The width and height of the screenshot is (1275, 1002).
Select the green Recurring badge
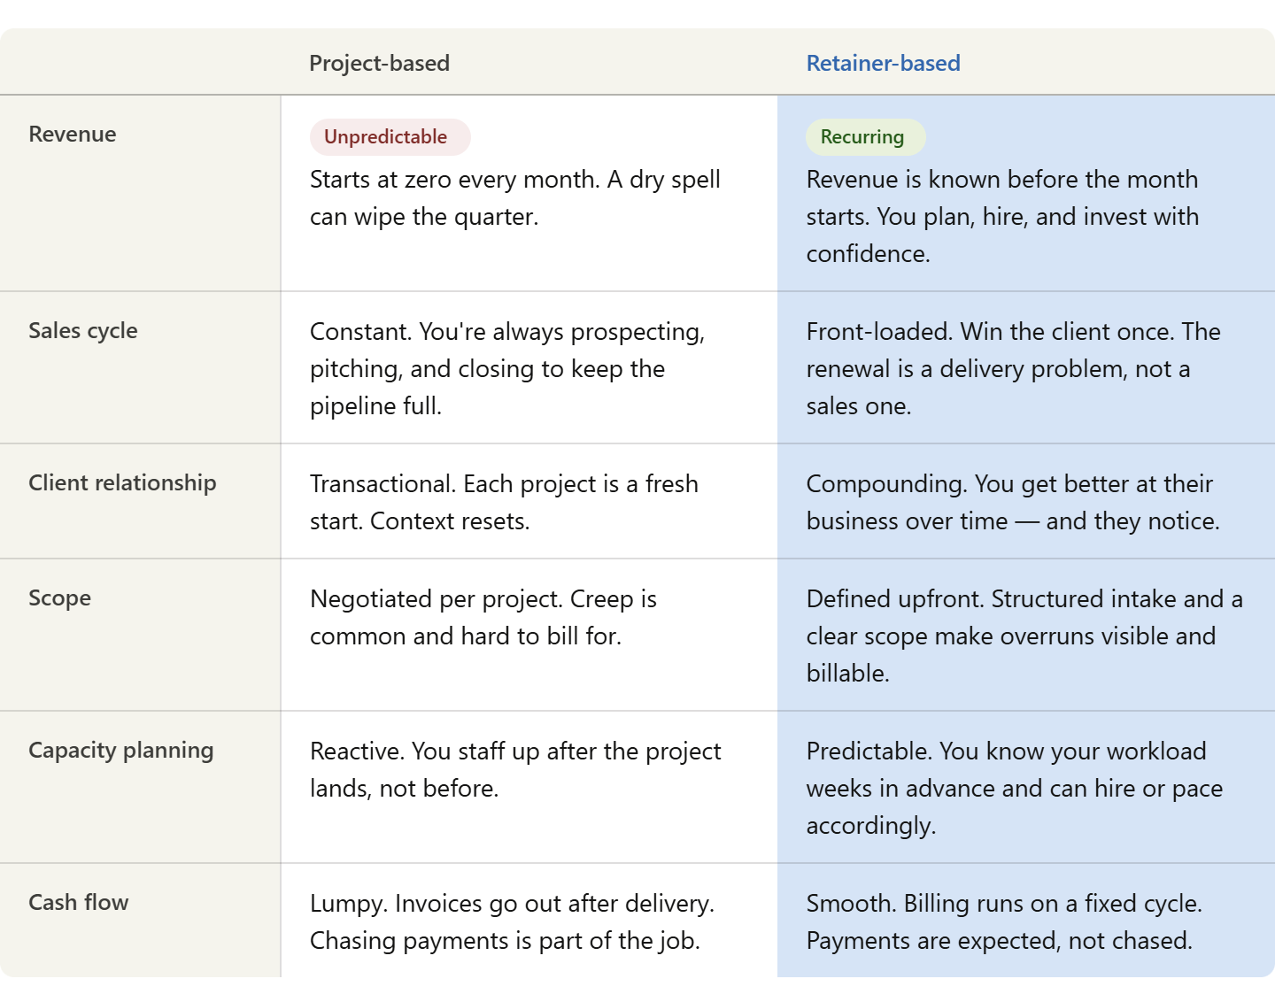click(864, 137)
